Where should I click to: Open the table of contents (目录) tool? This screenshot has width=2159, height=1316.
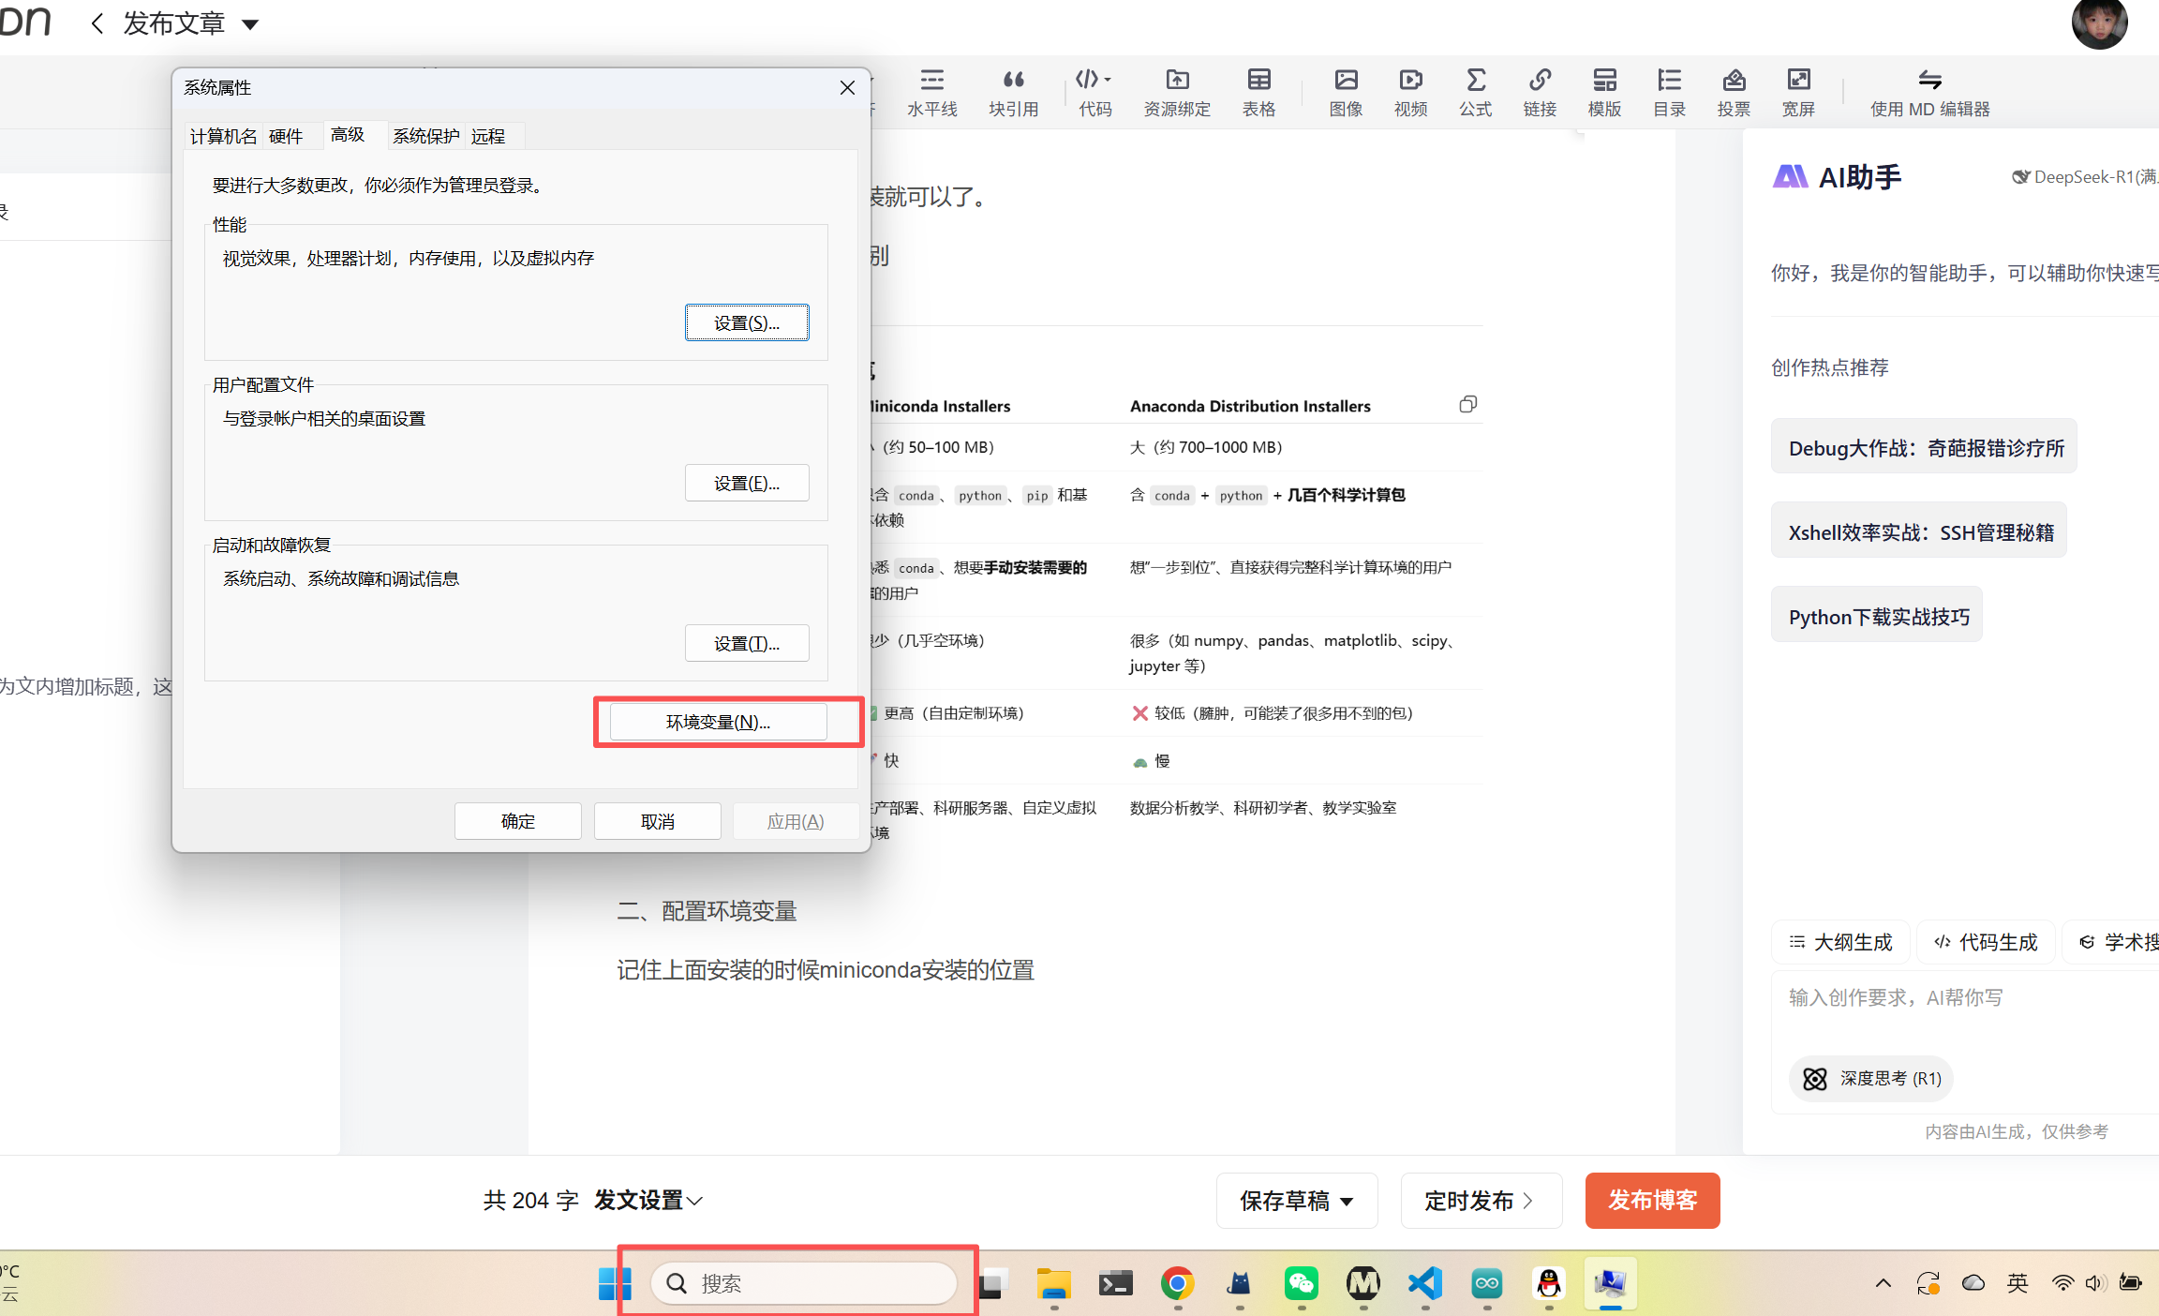(1669, 92)
